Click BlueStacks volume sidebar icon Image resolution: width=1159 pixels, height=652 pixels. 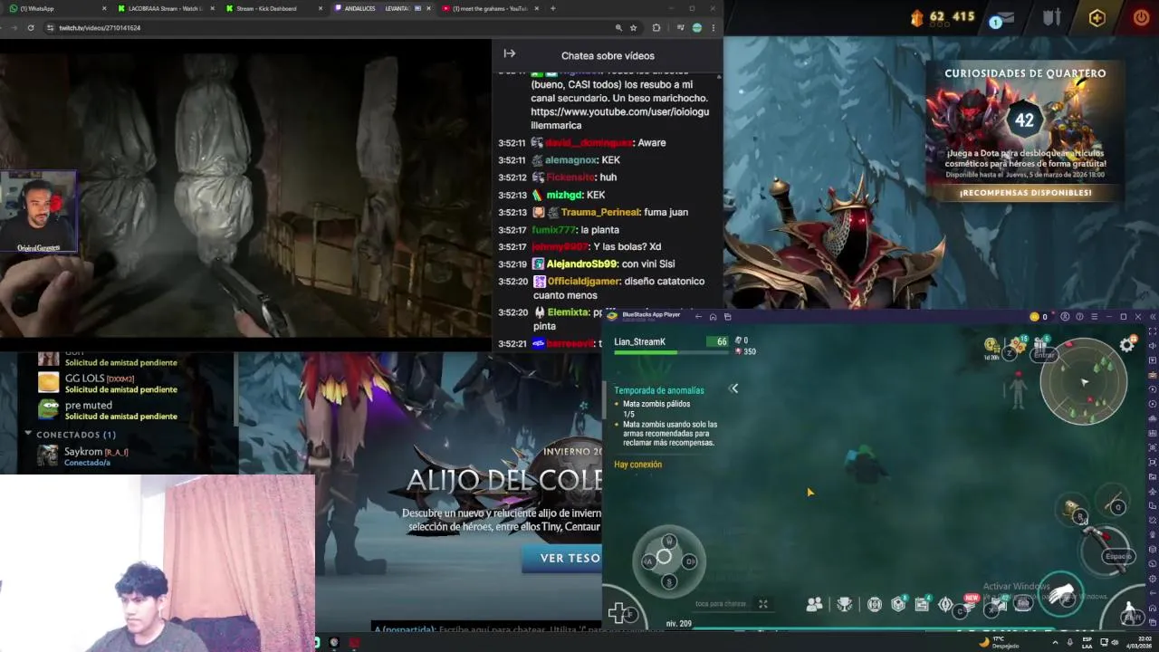coord(1152,346)
